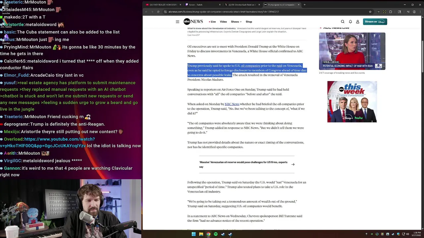This screenshot has width=424, height=238.
Task: Click arrow beside Venezuelan oil reserve story
Action: pyautogui.click(x=293, y=164)
